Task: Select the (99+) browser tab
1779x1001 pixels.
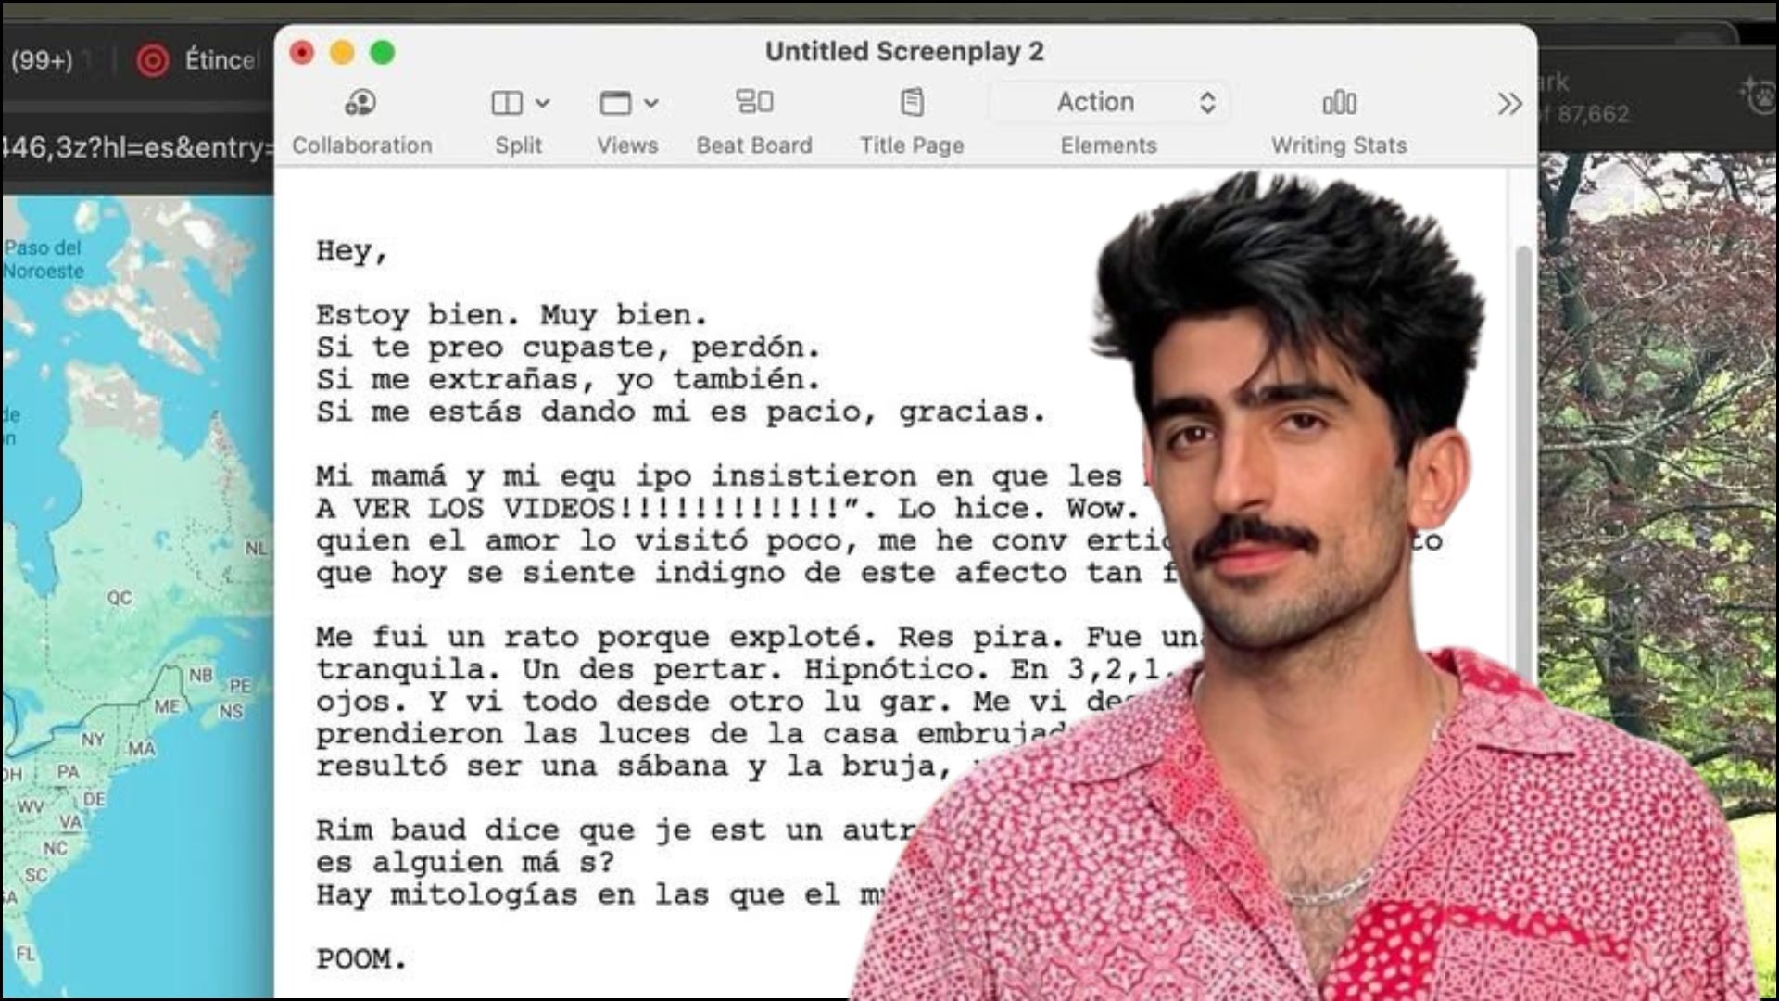Action: [x=42, y=60]
